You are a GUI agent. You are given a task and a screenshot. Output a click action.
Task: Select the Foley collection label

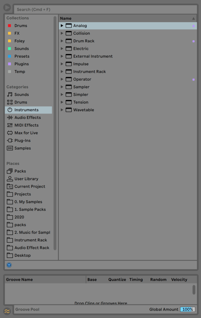[20, 41]
